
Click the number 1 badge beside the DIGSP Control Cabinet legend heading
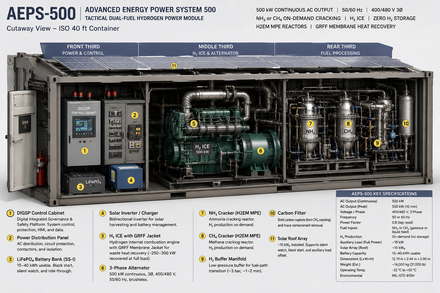tap(10, 213)
